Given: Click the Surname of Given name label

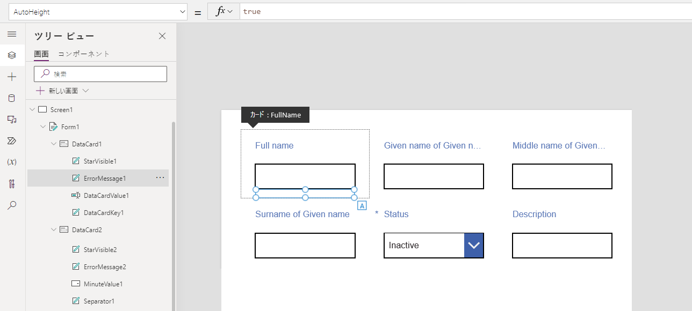Looking at the screenshot, I should tap(302, 214).
